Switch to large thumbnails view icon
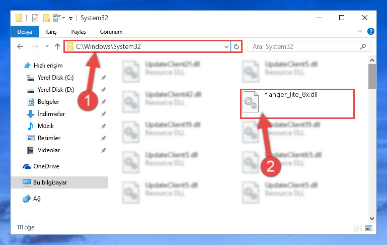387x245 pixels. pyautogui.click(x=369, y=228)
